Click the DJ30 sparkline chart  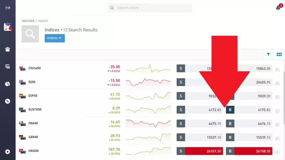(x=148, y=82)
